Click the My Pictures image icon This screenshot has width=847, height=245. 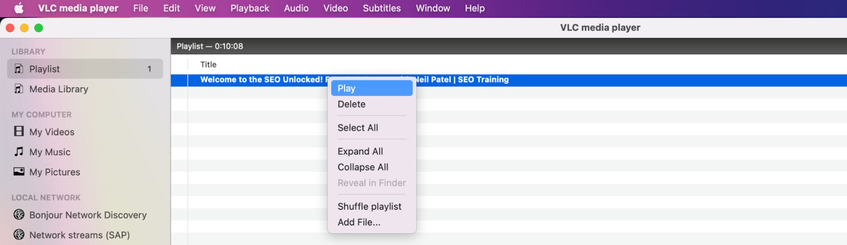pos(19,171)
